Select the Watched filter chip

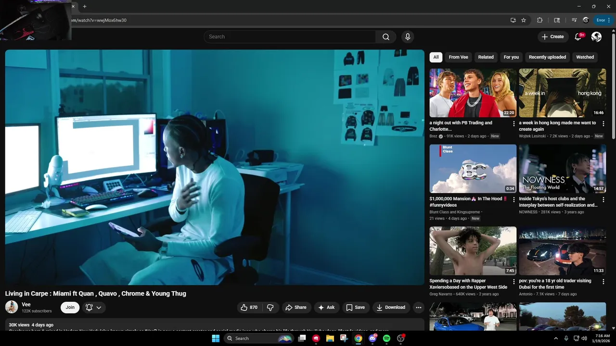(x=585, y=57)
